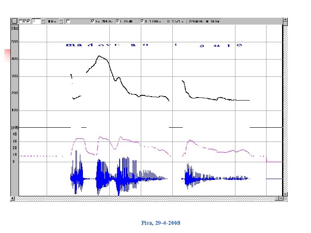
Task: Toggle the time position display checkbox
Action: (x=142, y=21)
